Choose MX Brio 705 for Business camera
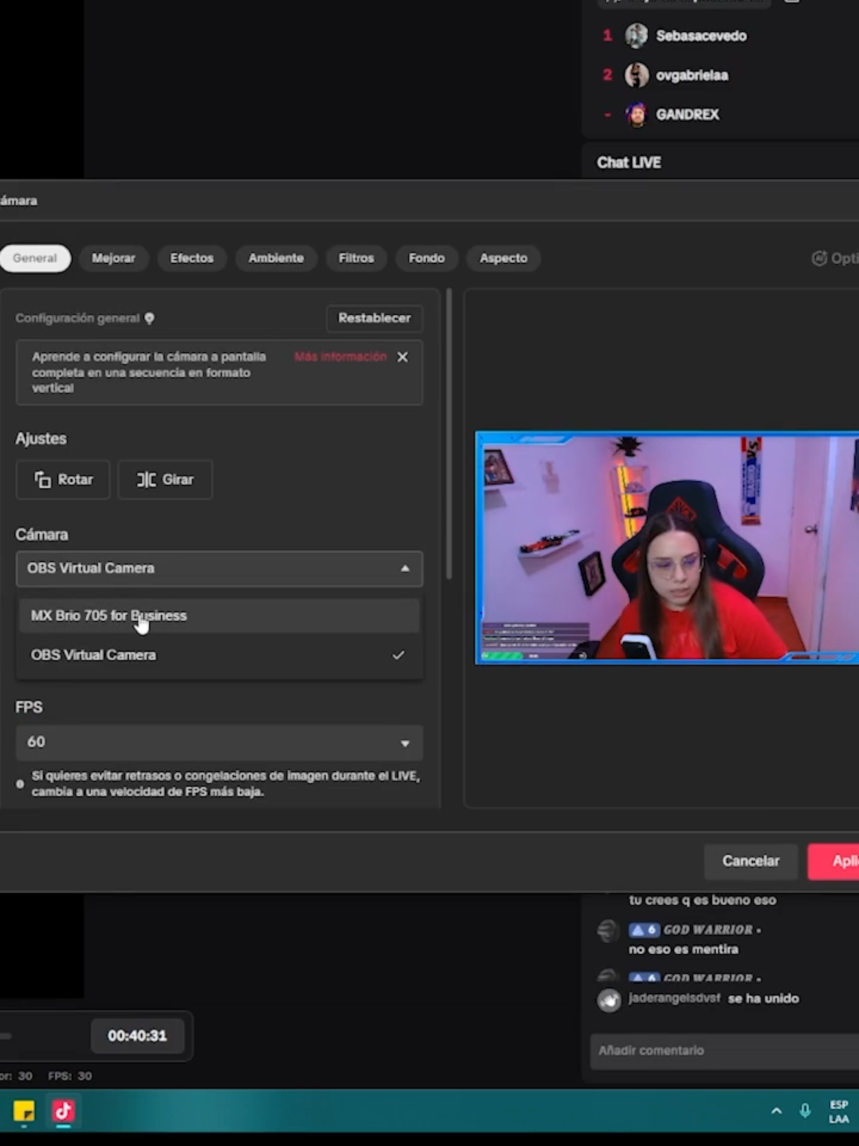 [x=220, y=616]
